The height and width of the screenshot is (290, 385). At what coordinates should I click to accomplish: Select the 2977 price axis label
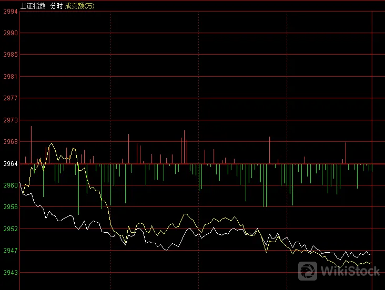[9, 98]
